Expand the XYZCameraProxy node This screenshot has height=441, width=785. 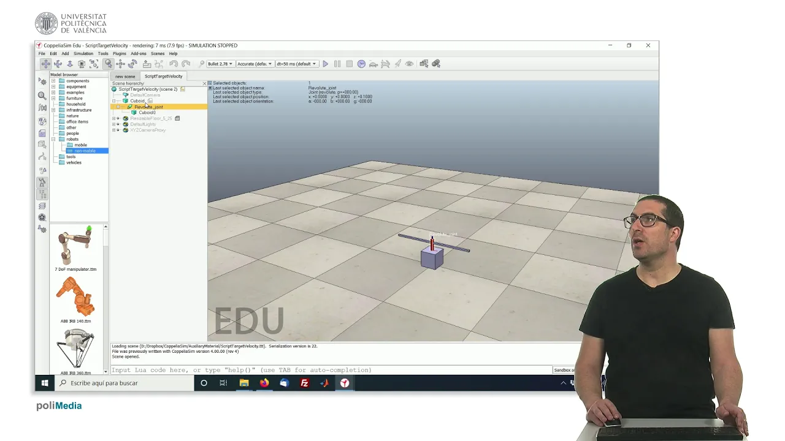(113, 130)
